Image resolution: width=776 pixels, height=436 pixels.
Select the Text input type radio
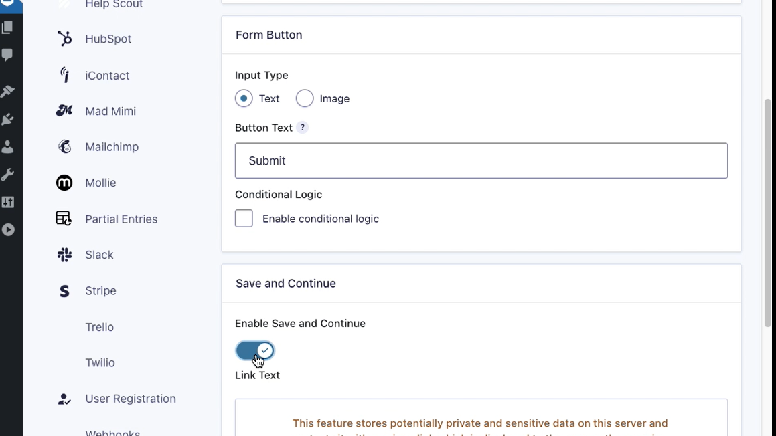click(x=244, y=98)
